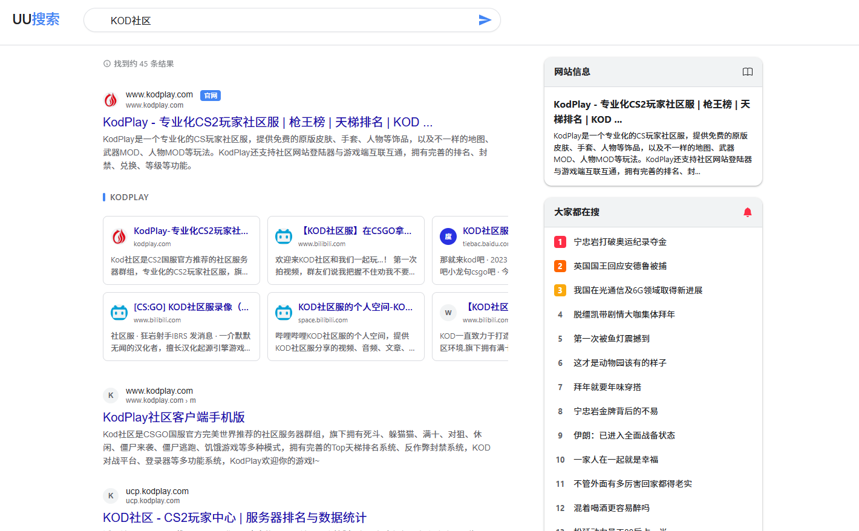Select trending item 伊朗：已进入全面战备状态
Screen dimensions: 859x531
coord(624,435)
